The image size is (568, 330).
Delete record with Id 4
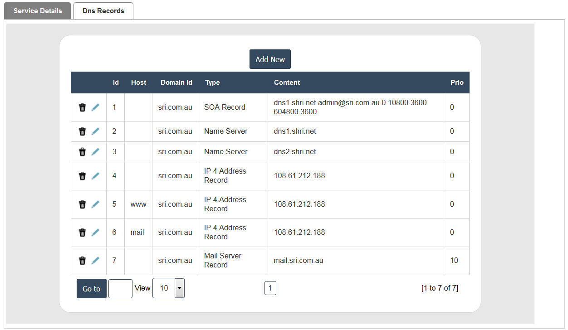pos(82,176)
